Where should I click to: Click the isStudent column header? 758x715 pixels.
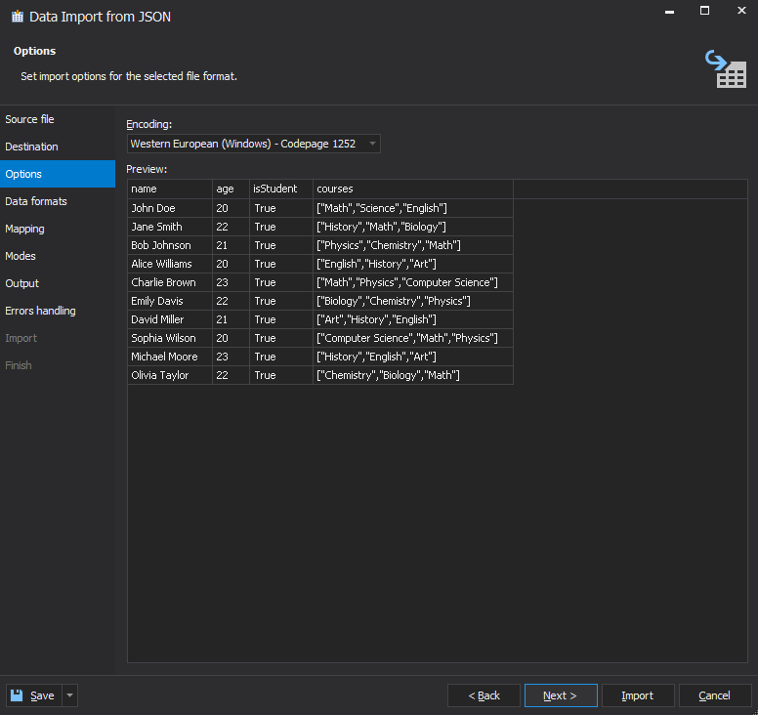click(281, 189)
